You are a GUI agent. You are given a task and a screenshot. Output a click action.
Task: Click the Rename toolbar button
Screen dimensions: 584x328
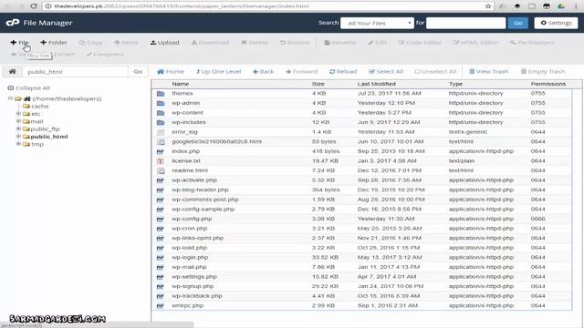click(340, 43)
